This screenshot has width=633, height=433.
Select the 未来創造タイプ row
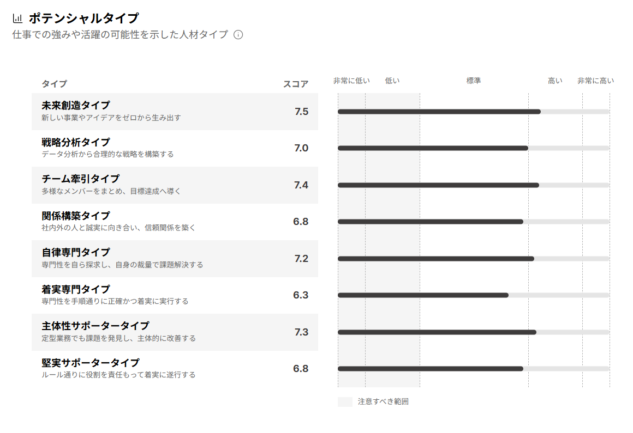click(x=175, y=112)
